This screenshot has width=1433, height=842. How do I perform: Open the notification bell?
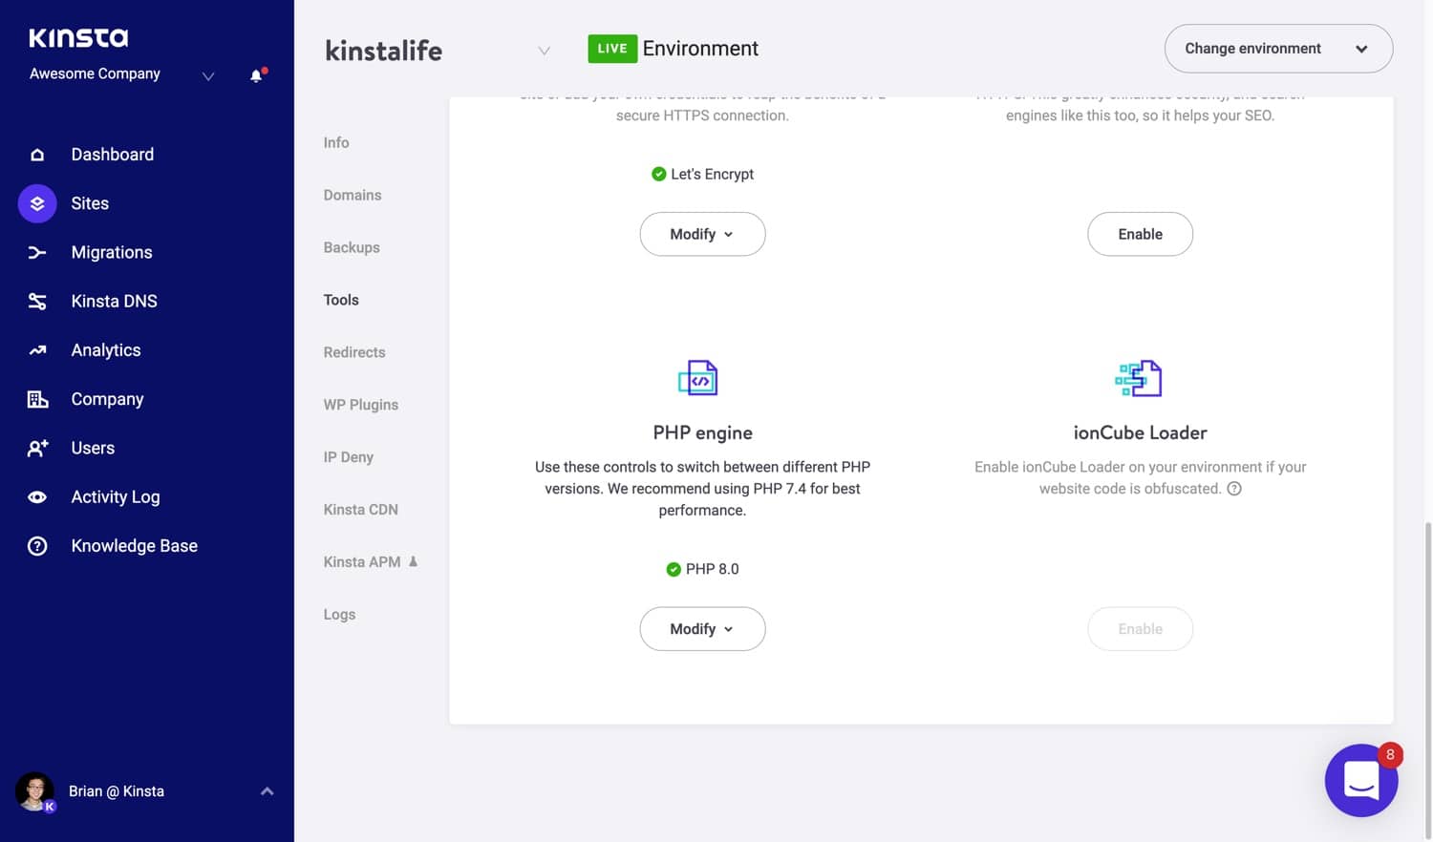(x=255, y=75)
